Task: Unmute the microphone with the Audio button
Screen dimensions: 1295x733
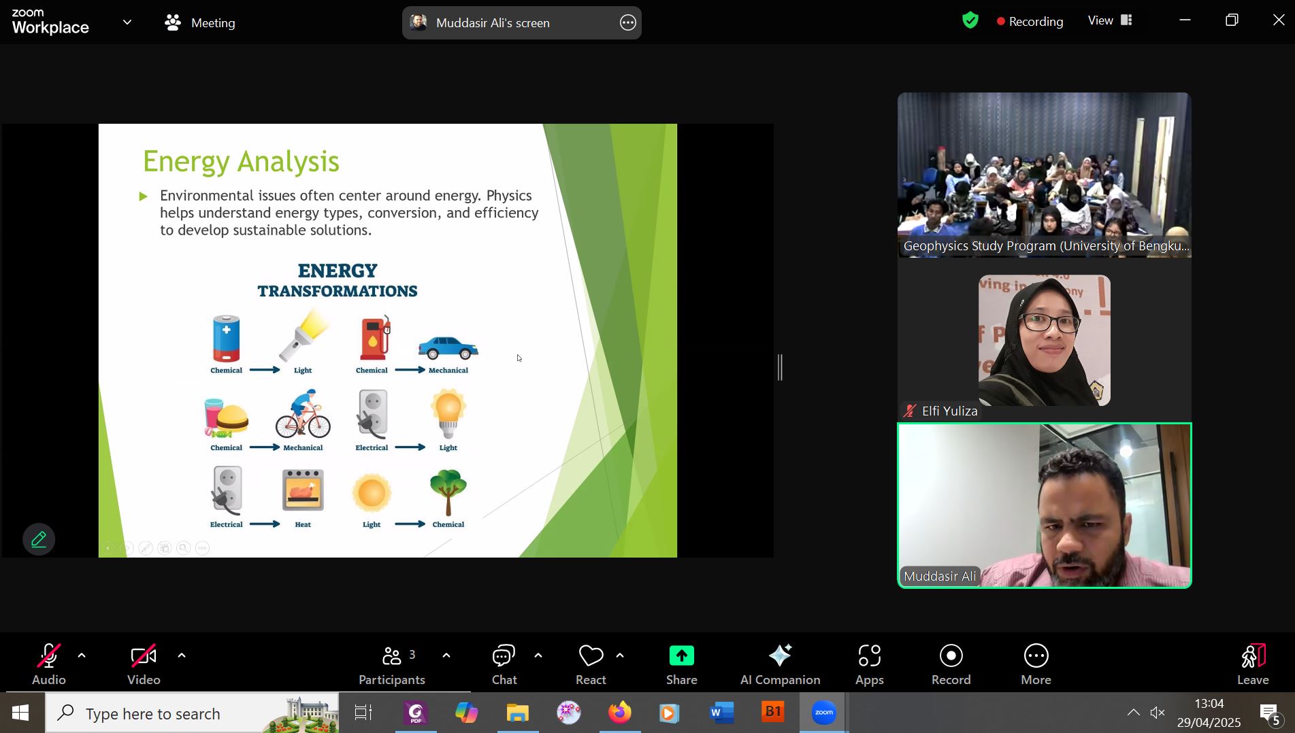Action: tap(49, 664)
